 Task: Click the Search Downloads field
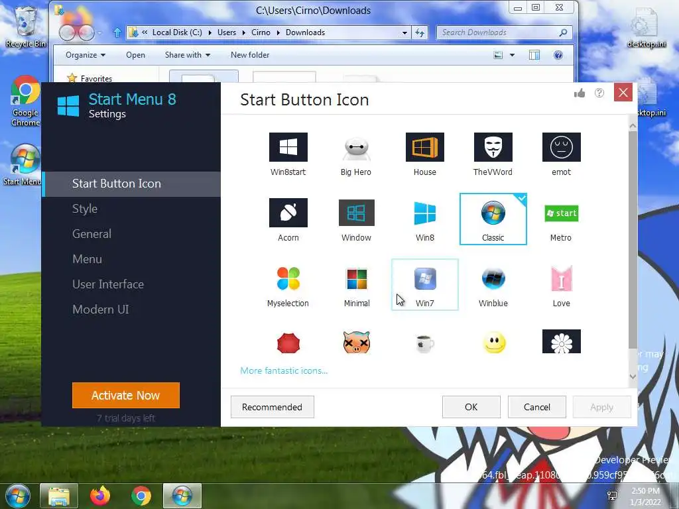click(504, 32)
